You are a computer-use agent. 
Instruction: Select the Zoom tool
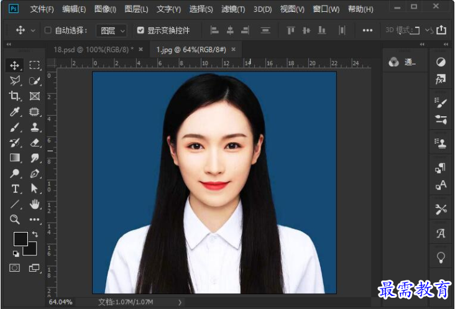15,219
